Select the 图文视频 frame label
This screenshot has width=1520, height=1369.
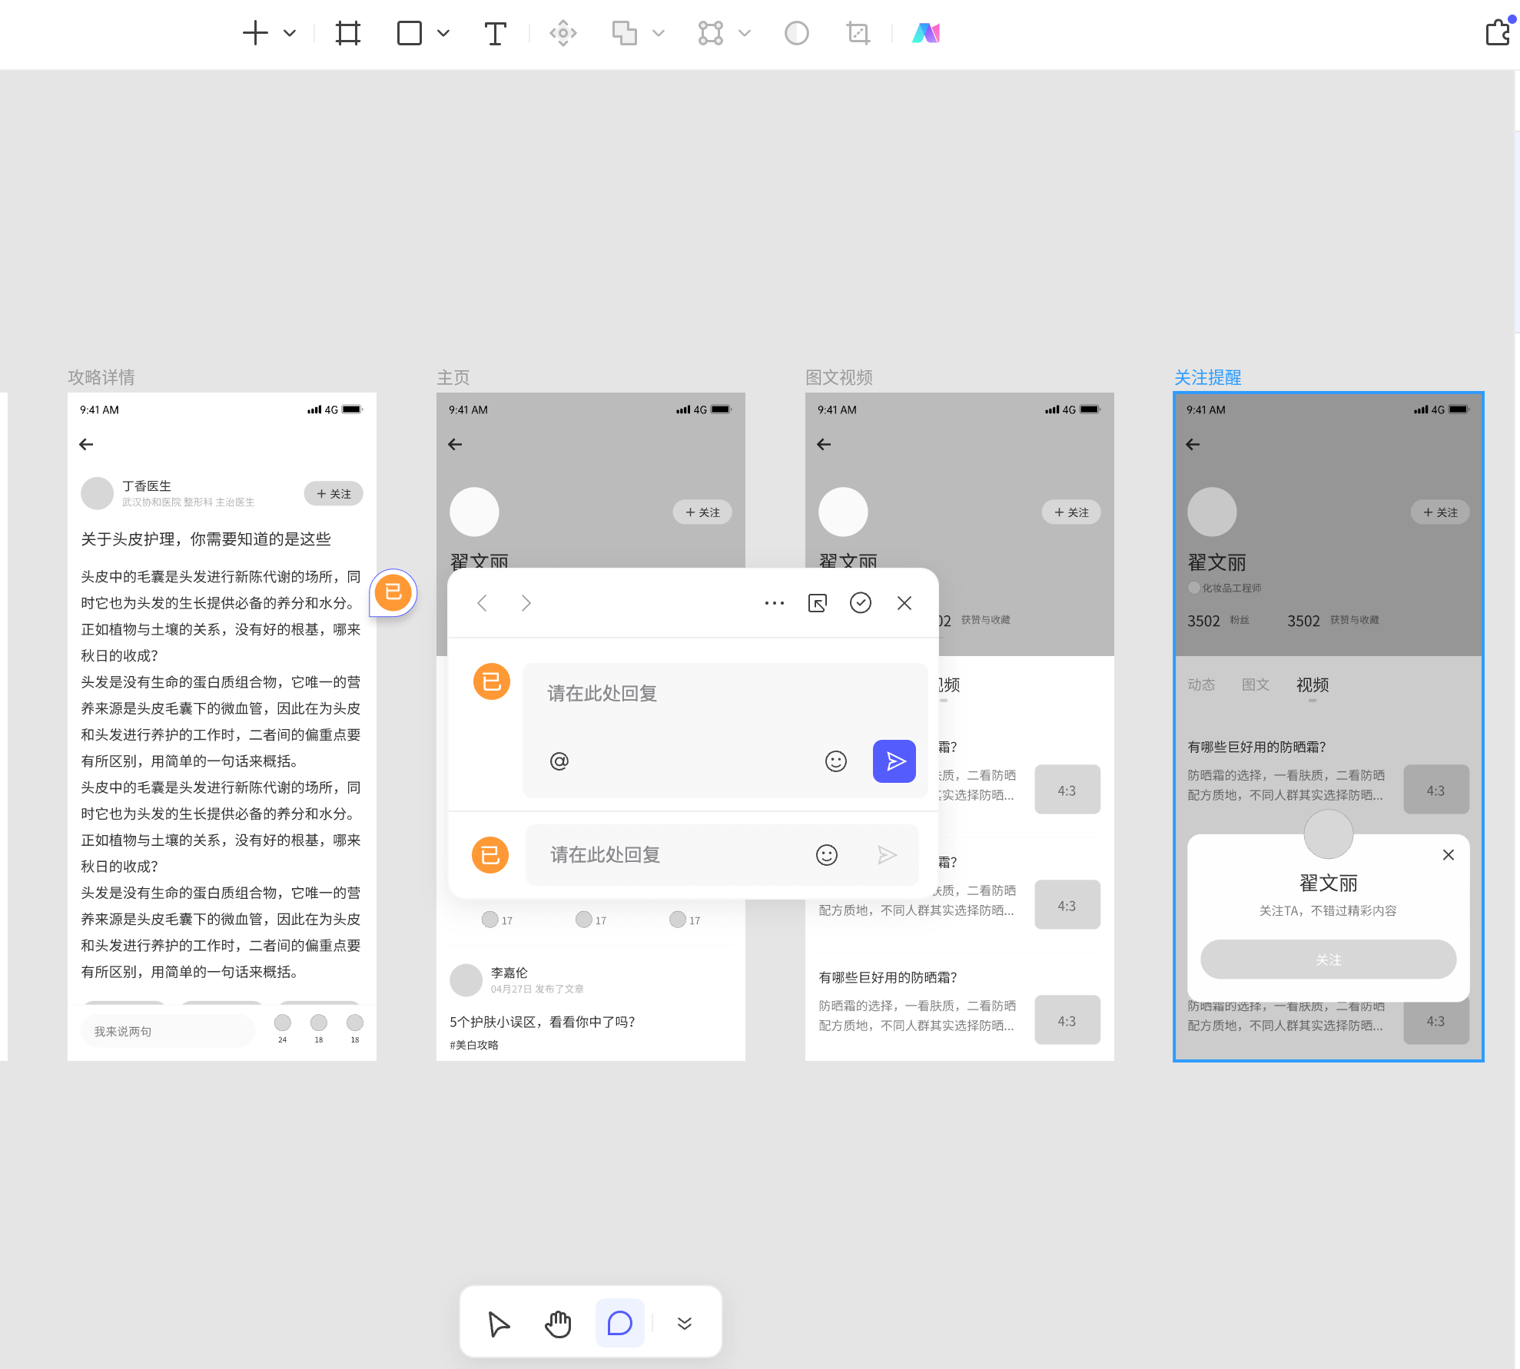click(x=839, y=377)
